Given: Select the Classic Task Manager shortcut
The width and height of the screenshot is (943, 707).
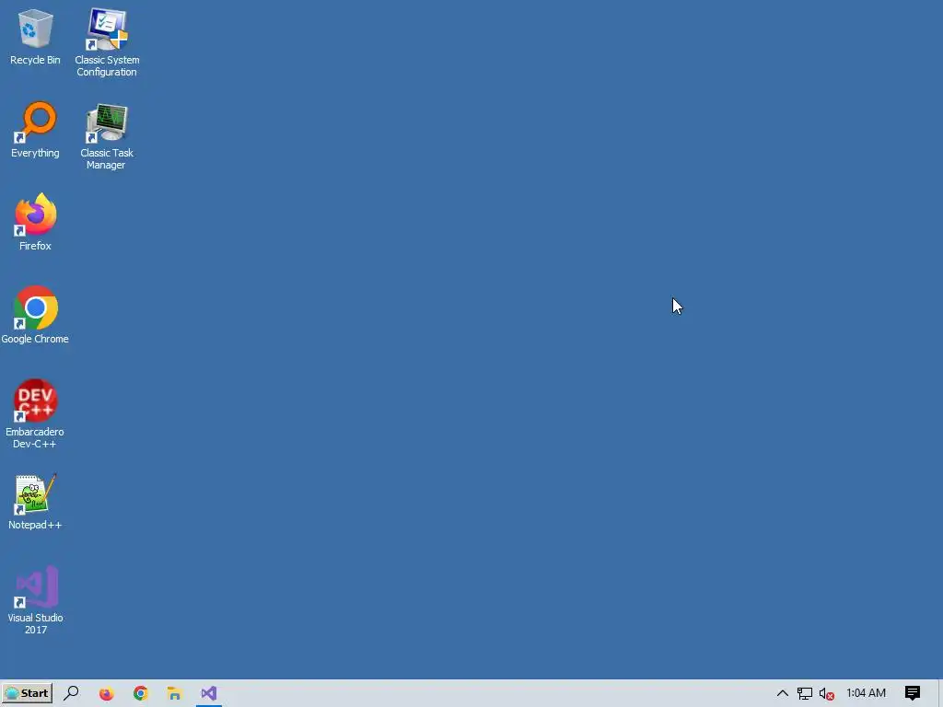Looking at the screenshot, I should click(107, 136).
